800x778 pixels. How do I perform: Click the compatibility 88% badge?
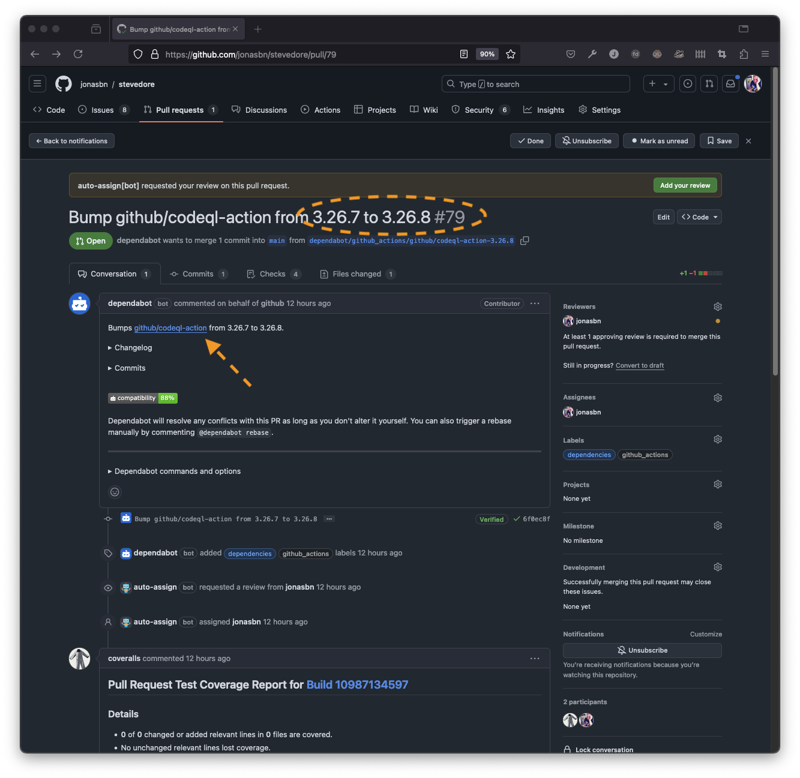143,398
